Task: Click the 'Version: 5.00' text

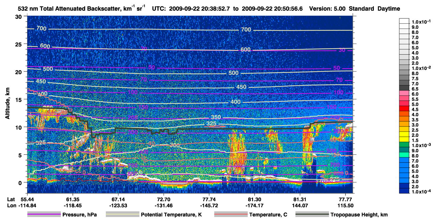Action: pos(328,9)
